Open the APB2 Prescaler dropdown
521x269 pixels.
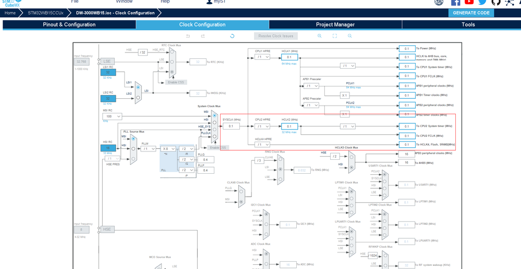tap(311, 105)
